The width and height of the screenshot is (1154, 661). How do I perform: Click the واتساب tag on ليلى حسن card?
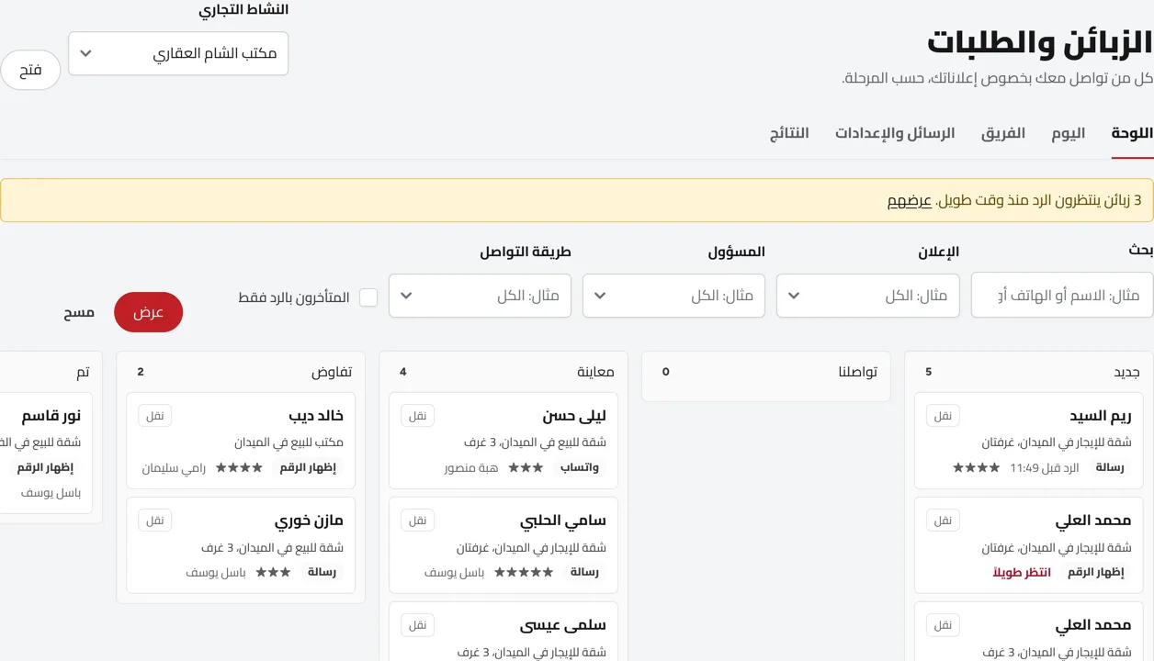click(x=580, y=467)
